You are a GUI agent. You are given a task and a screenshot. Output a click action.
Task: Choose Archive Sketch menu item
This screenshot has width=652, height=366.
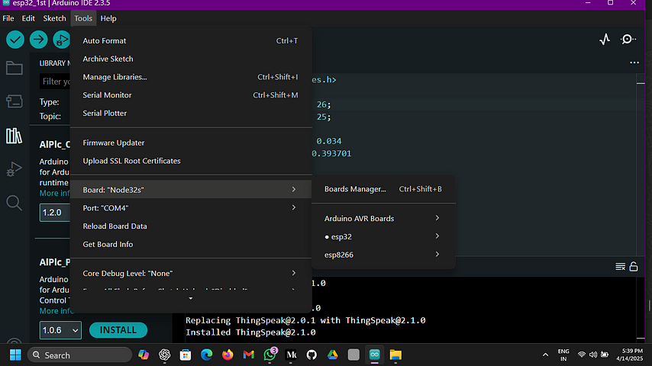[x=191, y=59]
